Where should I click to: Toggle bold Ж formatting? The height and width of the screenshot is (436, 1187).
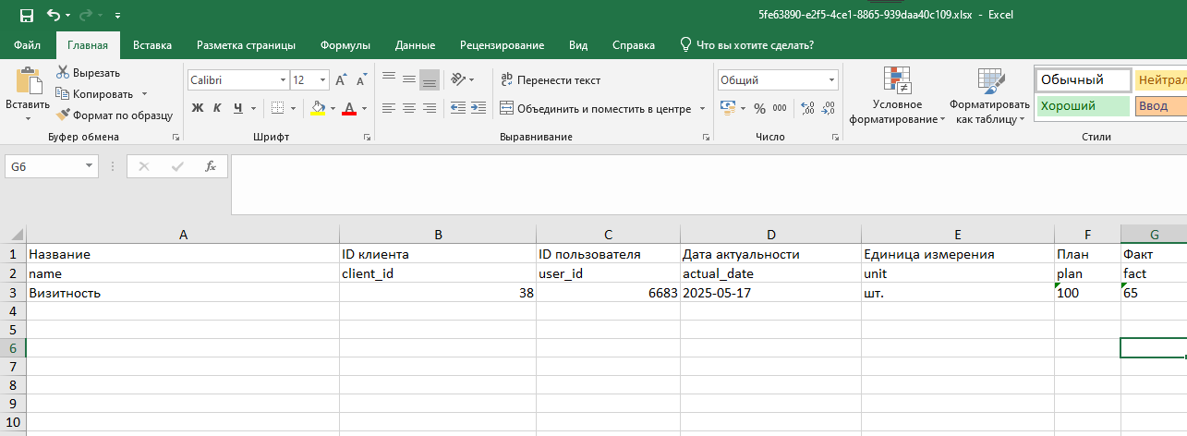coord(197,108)
